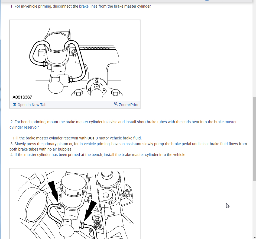Click the A0016367 master cylinder diagram
The width and height of the screenshot is (256, 239).
click(75, 60)
